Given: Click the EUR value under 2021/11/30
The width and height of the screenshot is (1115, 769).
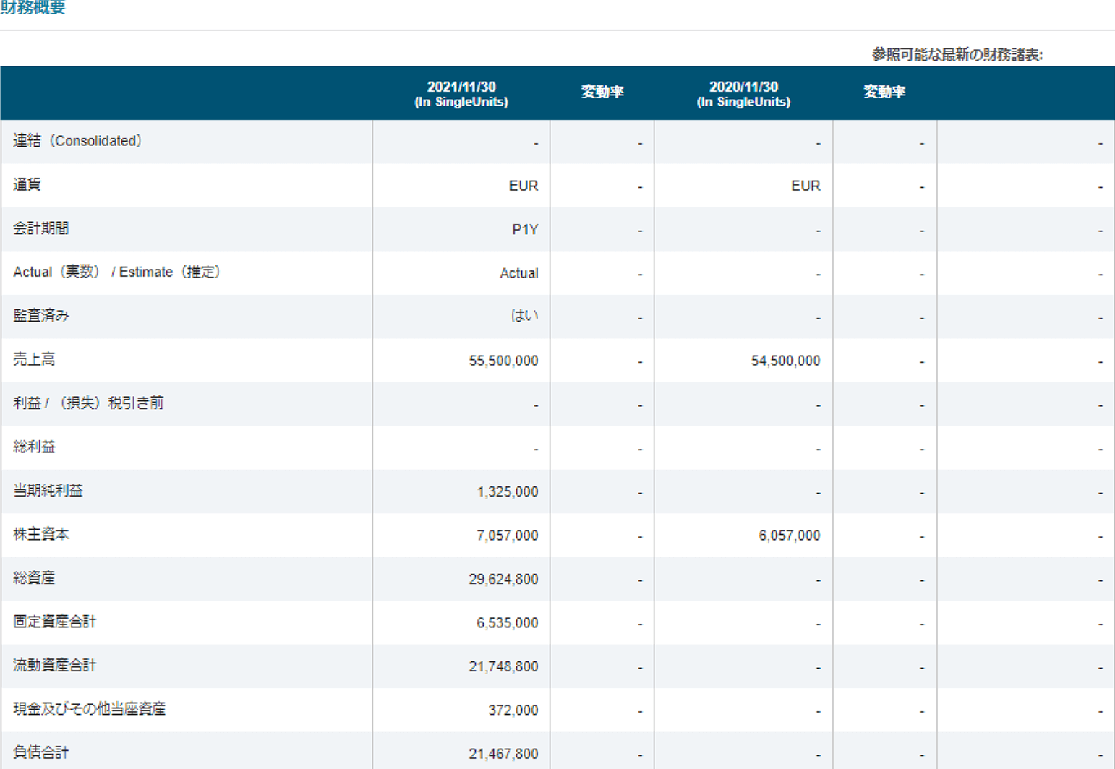Looking at the screenshot, I should coord(523,186).
